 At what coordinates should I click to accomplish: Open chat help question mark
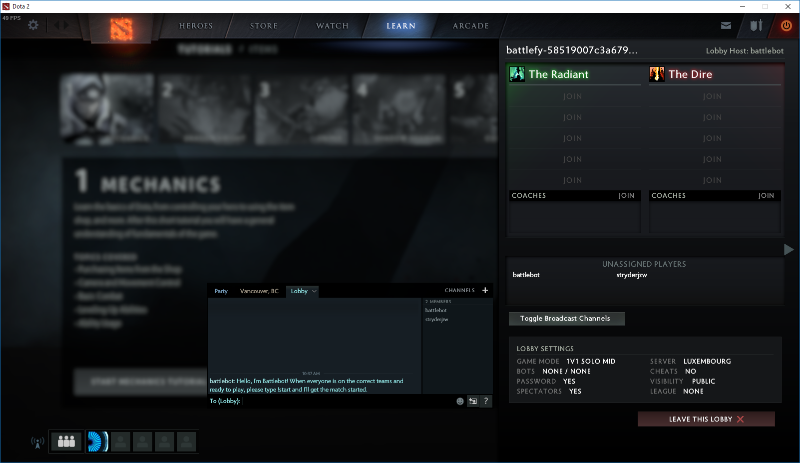[486, 401]
